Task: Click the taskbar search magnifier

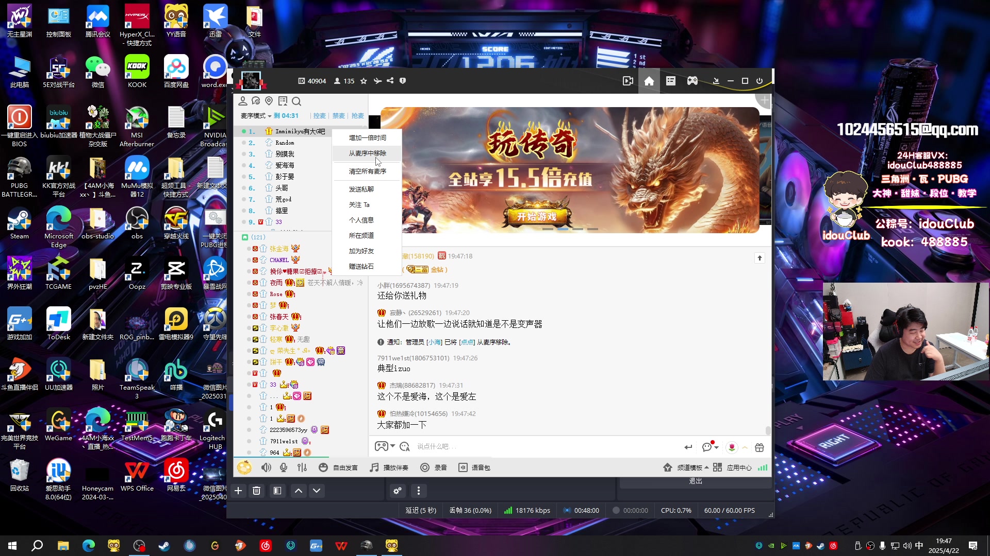Action: (x=37, y=546)
